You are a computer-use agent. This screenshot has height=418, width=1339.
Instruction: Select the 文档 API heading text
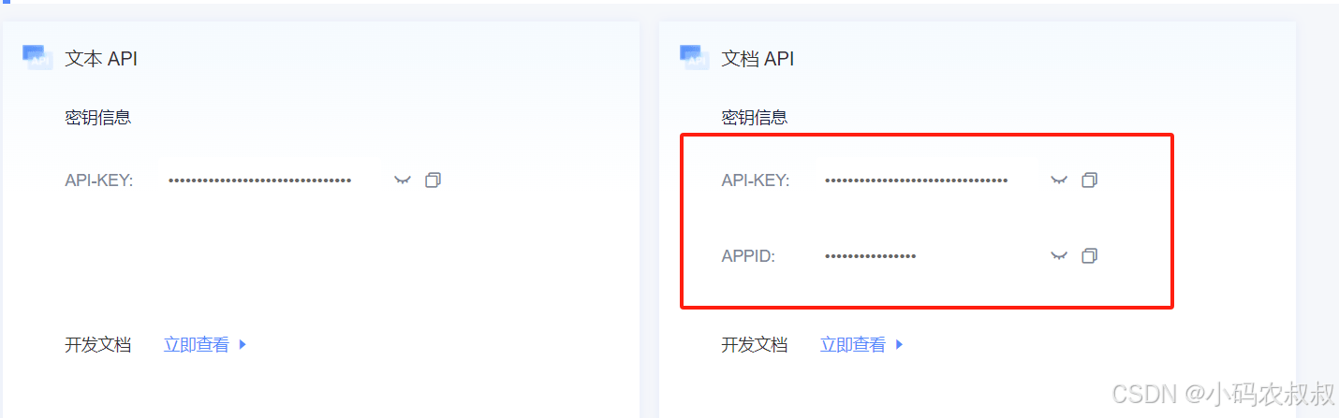758,59
